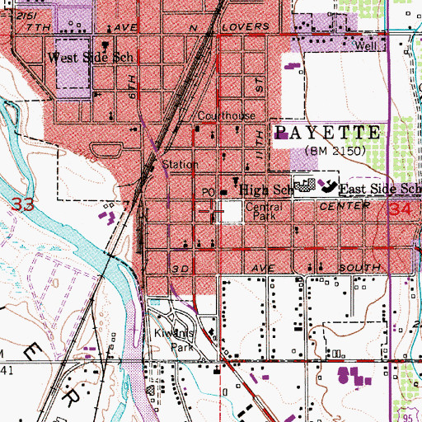
Task: Click the BM 2150 benchmark label
Action: (335, 151)
